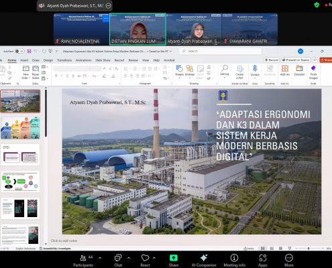Screen dimensions: 332x268
Task: Switch to Normal view in status bar
Action: [x=263, y=248]
